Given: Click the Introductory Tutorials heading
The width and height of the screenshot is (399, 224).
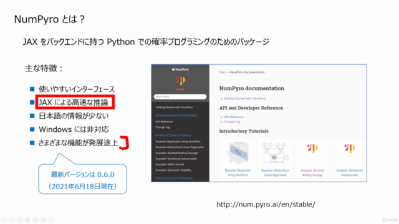Looking at the screenshot, I should 244,131.
